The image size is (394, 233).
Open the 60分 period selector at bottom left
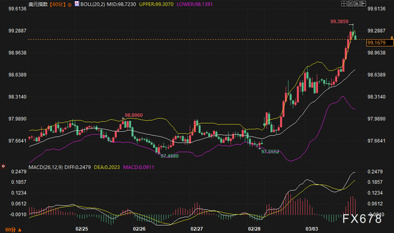pyautogui.click(x=13, y=230)
